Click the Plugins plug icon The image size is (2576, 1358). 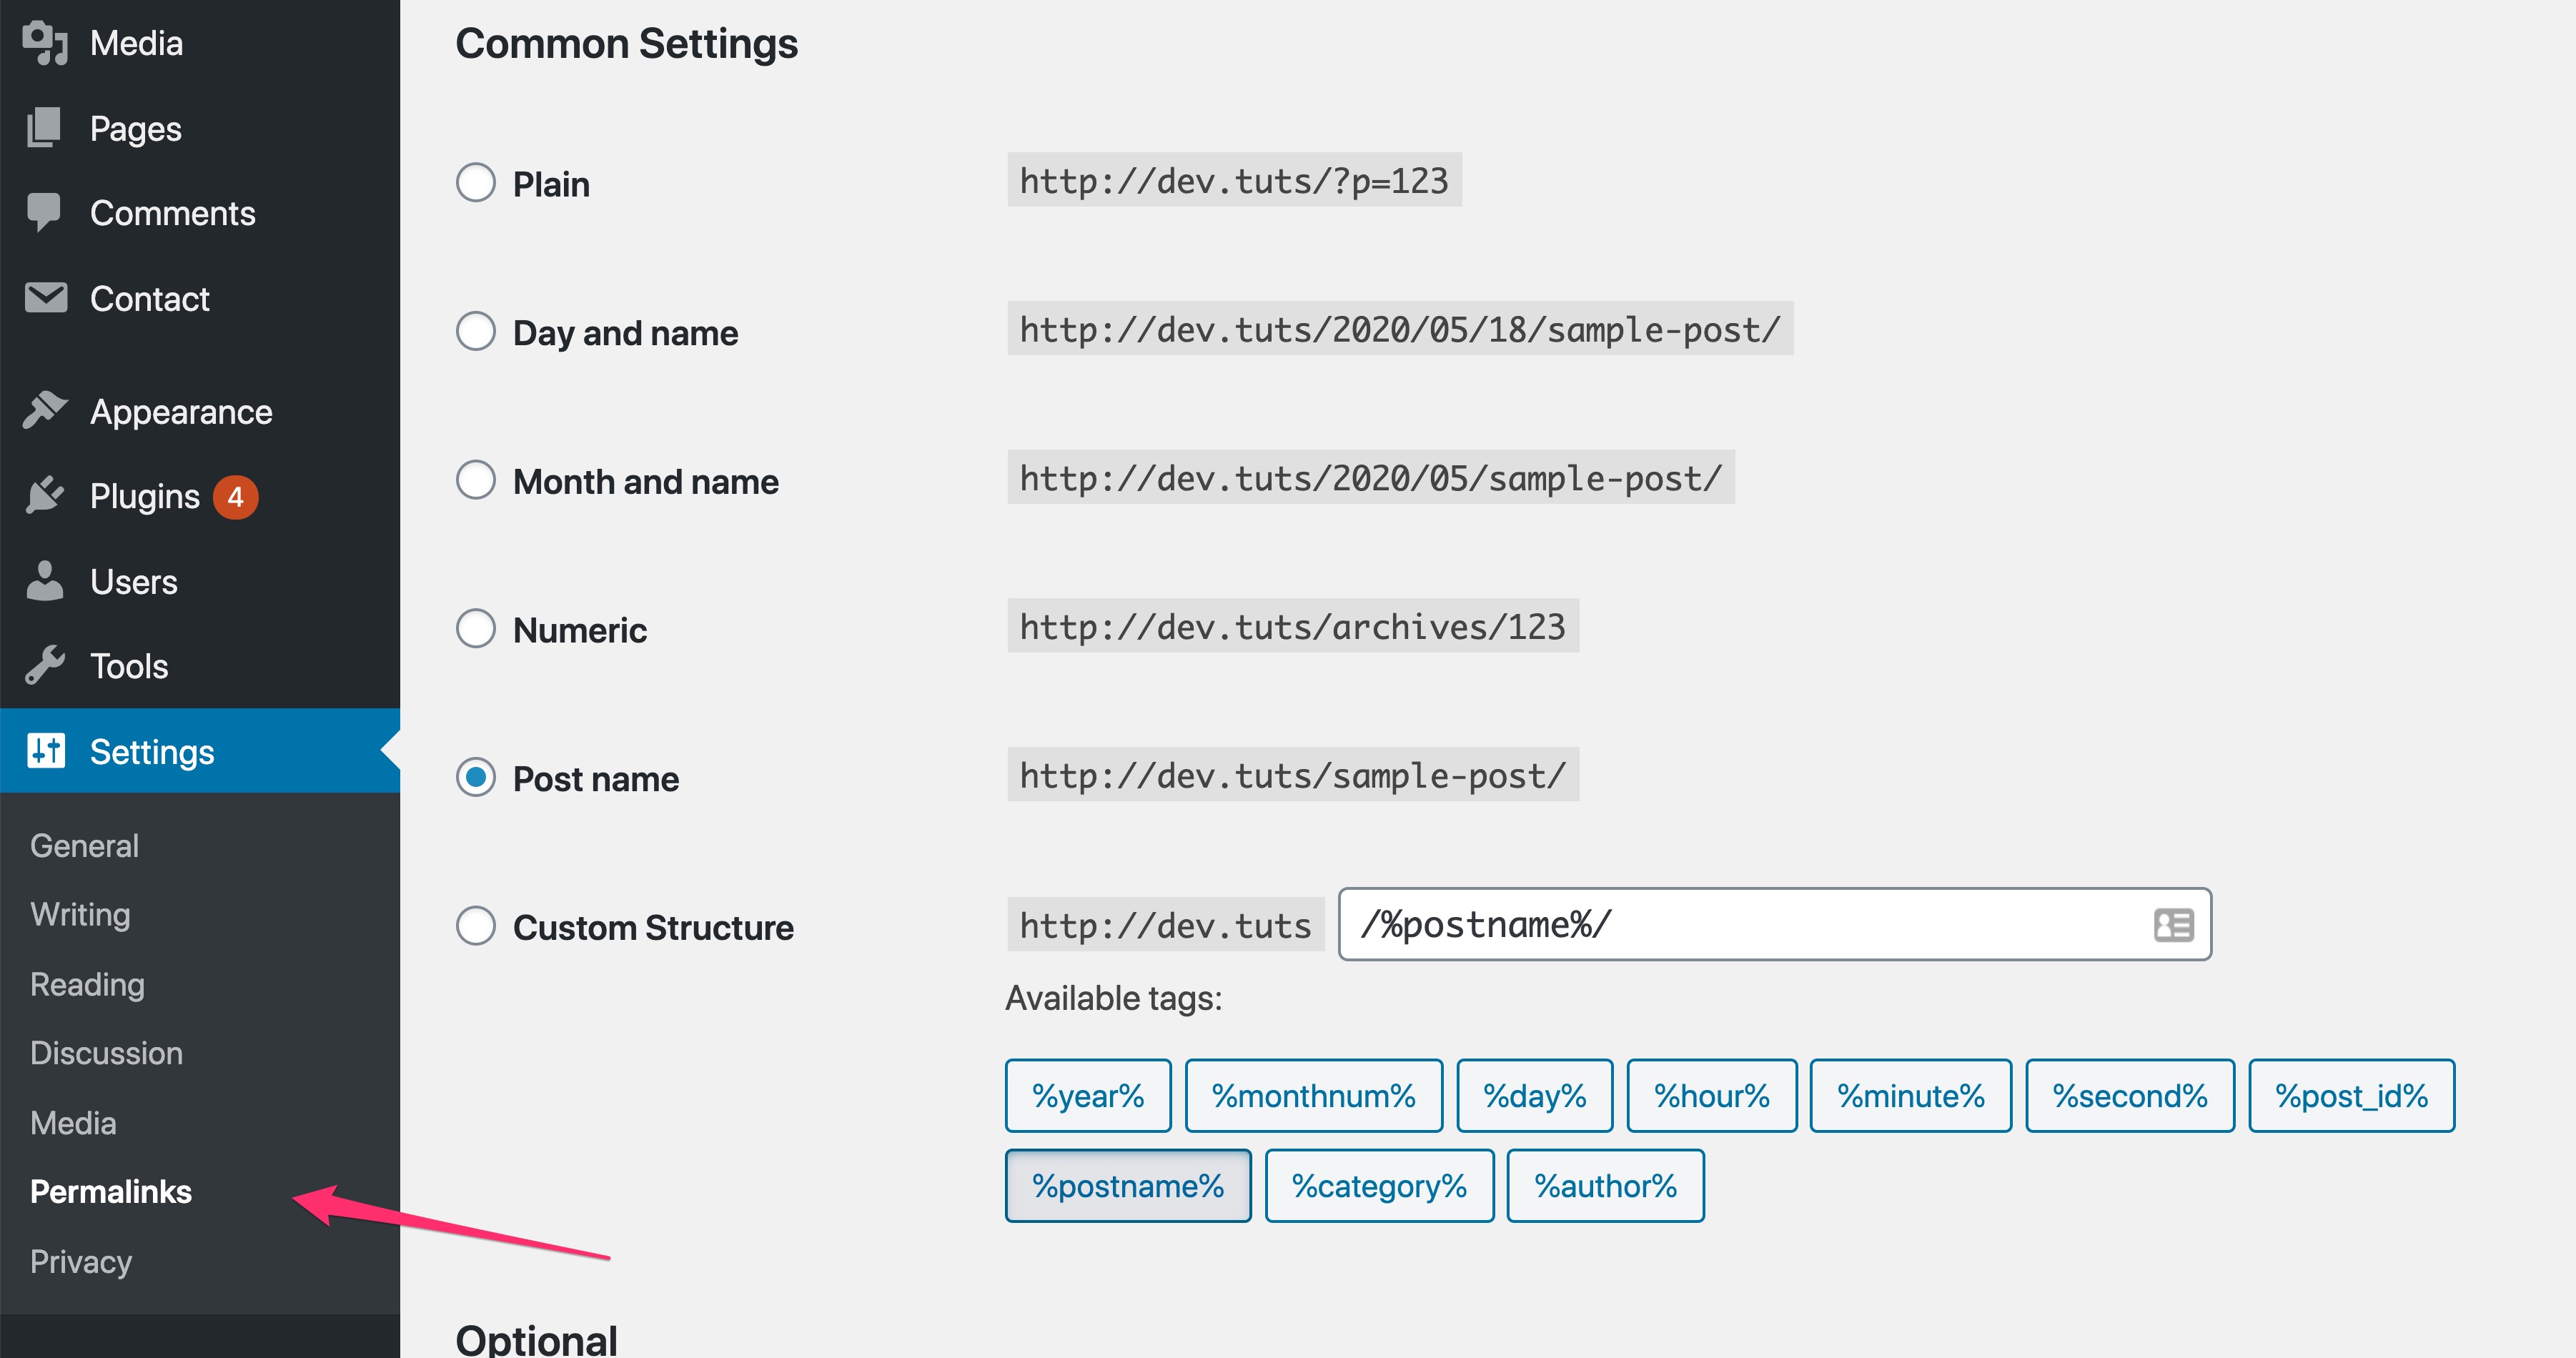(x=45, y=495)
